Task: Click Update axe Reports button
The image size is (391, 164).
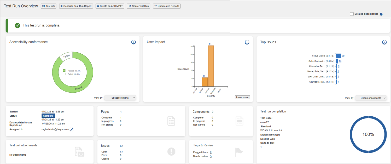Action: point(167,6)
